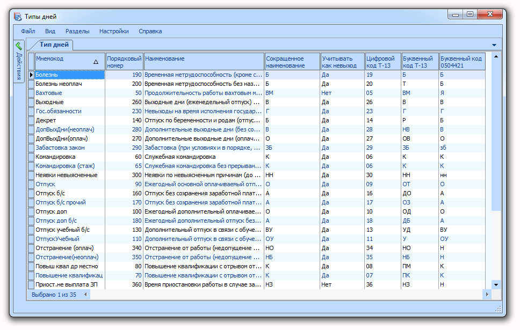The height and width of the screenshot is (330, 520).
Task: Check the row selector for Приост.не выплата ЗП
Action: pyautogui.click(x=31, y=284)
